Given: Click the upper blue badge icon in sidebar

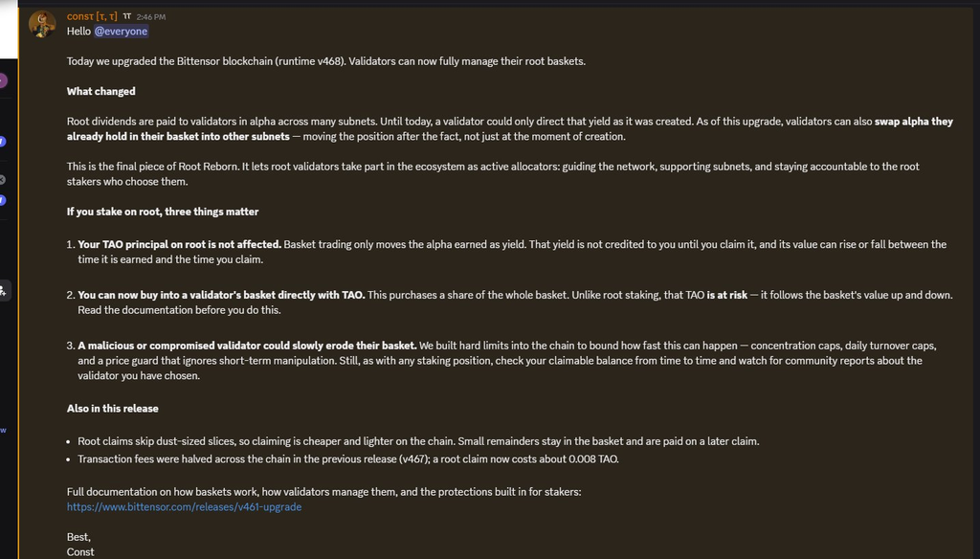Looking at the screenshot, I should [x=3, y=142].
